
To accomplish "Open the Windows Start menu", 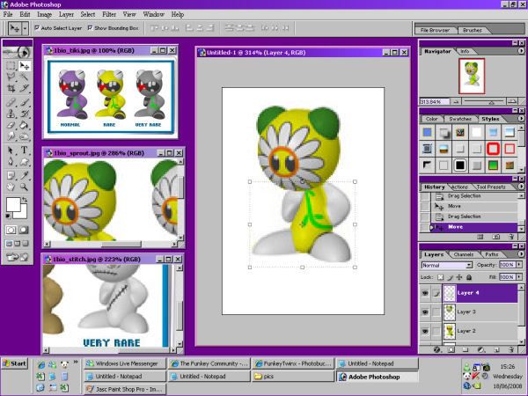I will [14, 363].
